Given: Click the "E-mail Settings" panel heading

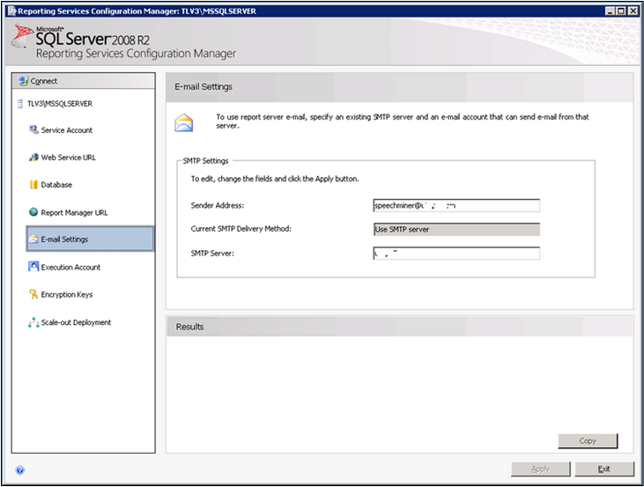Looking at the screenshot, I should click(204, 86).
